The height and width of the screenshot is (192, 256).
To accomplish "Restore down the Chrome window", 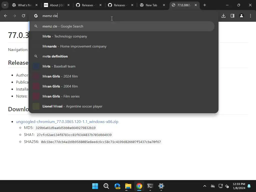I will point(239,5).
